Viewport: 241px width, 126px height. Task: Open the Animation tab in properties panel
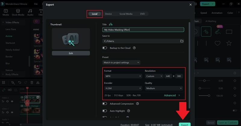217,13
